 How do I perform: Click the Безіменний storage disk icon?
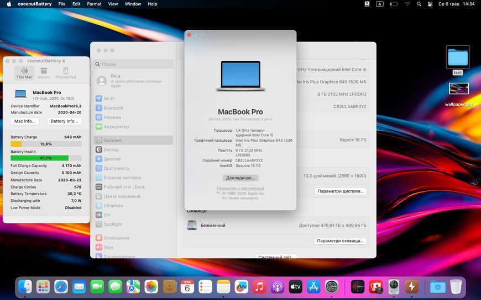[192, 226]
